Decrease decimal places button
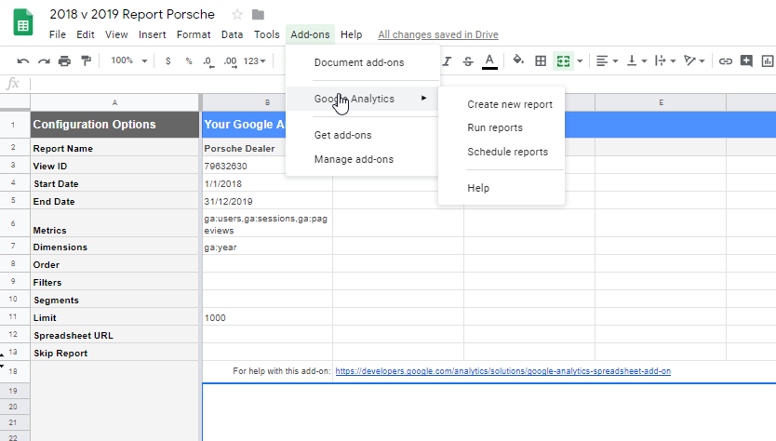Screen dimensions: 776x441 tap(208, 61)
